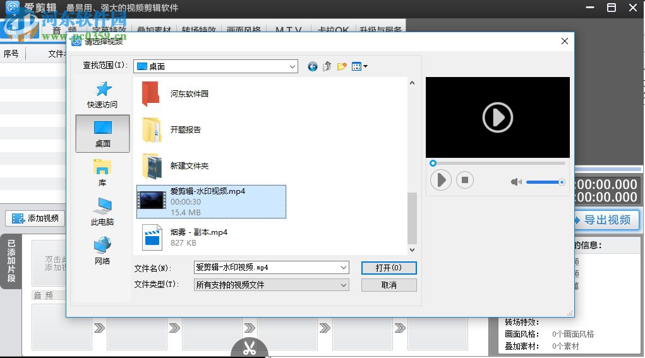
Task: Create a new folder icon in dialog toolbar
Action: 342,66
